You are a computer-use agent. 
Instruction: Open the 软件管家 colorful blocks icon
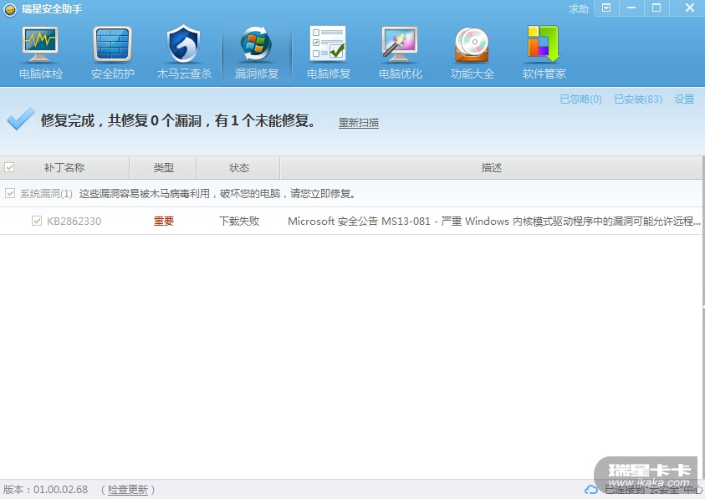[544, 43]
